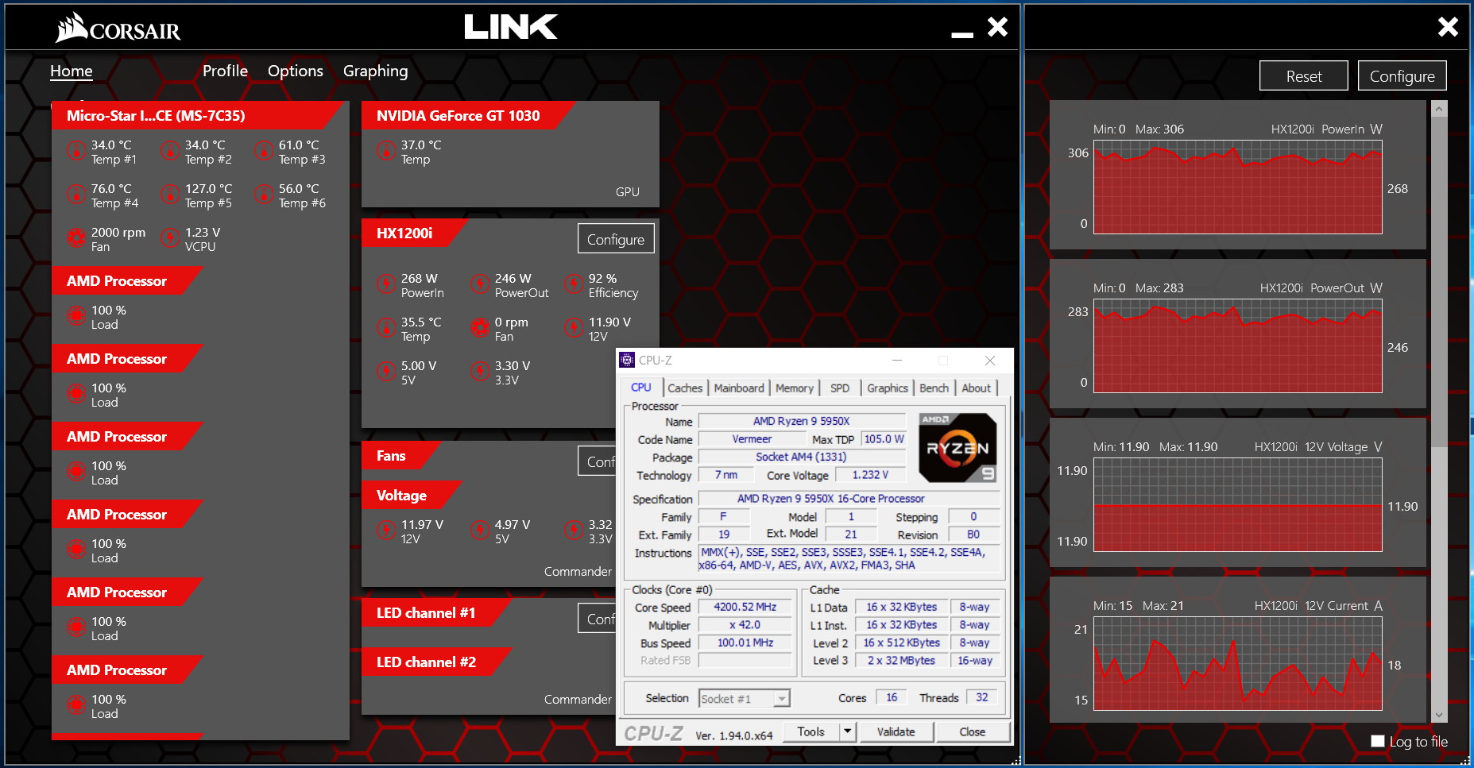Click the Voltage card header
The width and height of the screenshot is (1474, 768).
pyautogui.click(x=412, y=495)
